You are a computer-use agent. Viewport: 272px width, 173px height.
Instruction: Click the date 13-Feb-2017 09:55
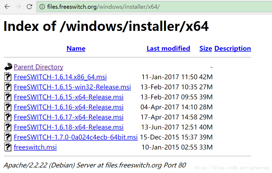[169, 97]
